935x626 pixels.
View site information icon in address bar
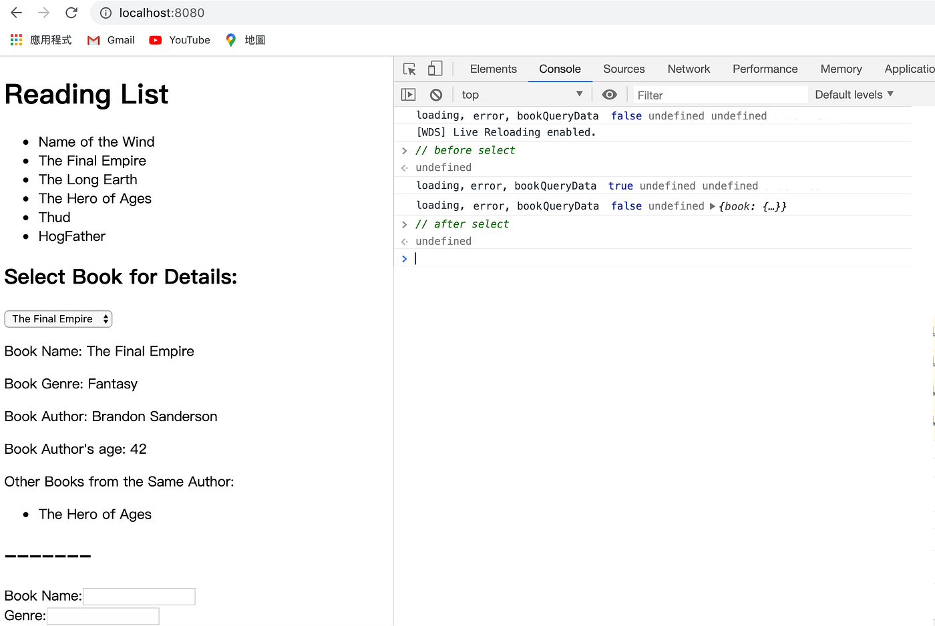(x=106, y=13)
